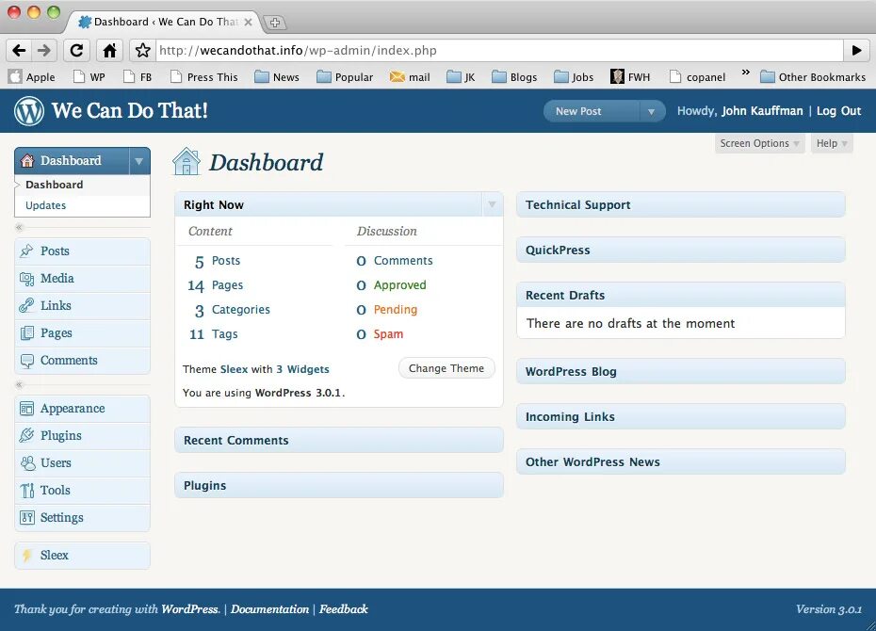Image resolution: width=876 pixels, height=631 pixels.
Task: Click lower sidebar separator arrow
Action: coord(19,385)
